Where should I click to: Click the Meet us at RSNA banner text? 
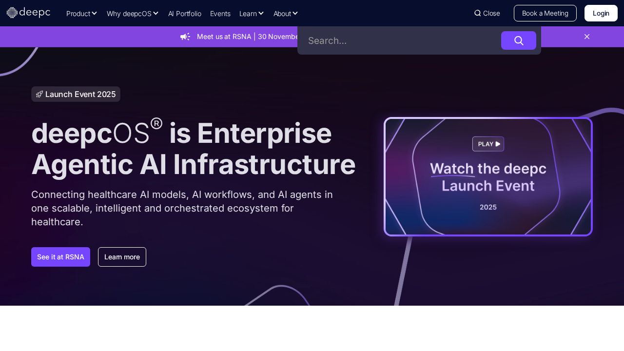(246, 37)
